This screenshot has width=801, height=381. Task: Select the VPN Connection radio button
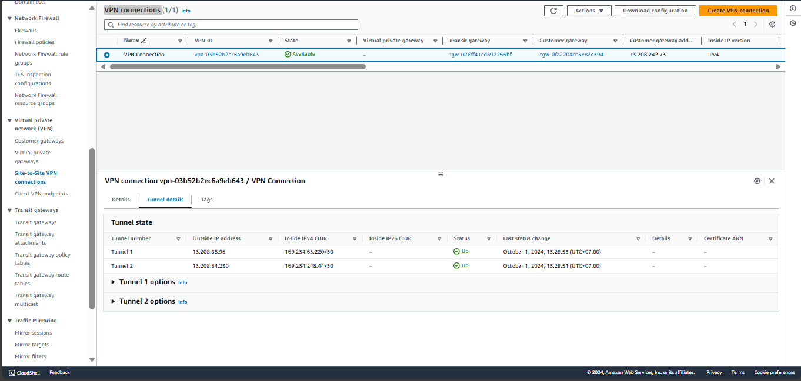pyautogui.click(x=106, y=54)
